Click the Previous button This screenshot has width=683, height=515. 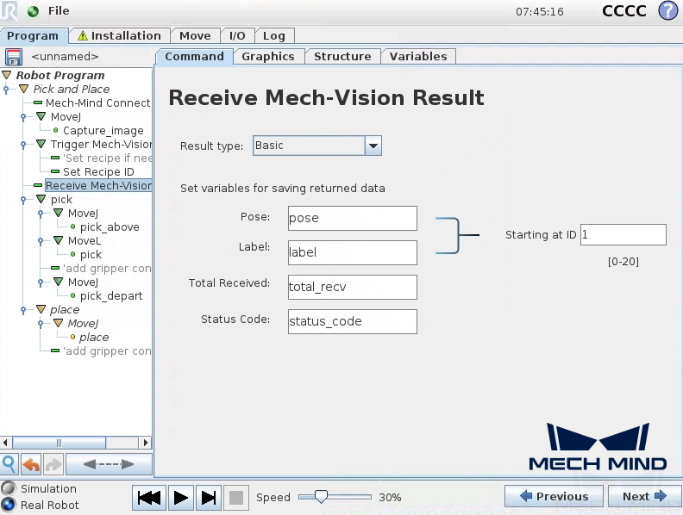[554, 496]
